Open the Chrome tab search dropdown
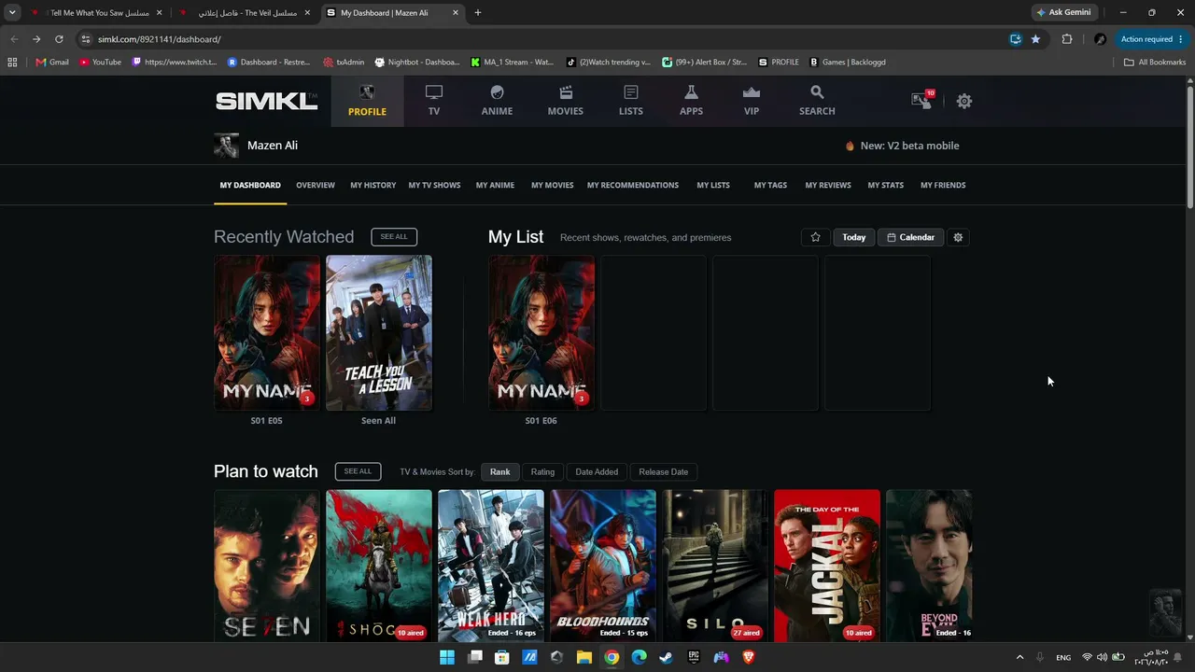1195x672 pixels. [x=12, y=13]
